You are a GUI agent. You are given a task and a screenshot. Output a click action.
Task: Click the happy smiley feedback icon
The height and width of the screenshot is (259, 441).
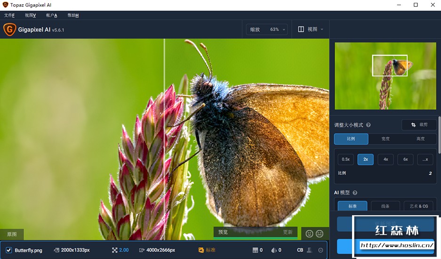pyautogui.click(x=309, y=234)
